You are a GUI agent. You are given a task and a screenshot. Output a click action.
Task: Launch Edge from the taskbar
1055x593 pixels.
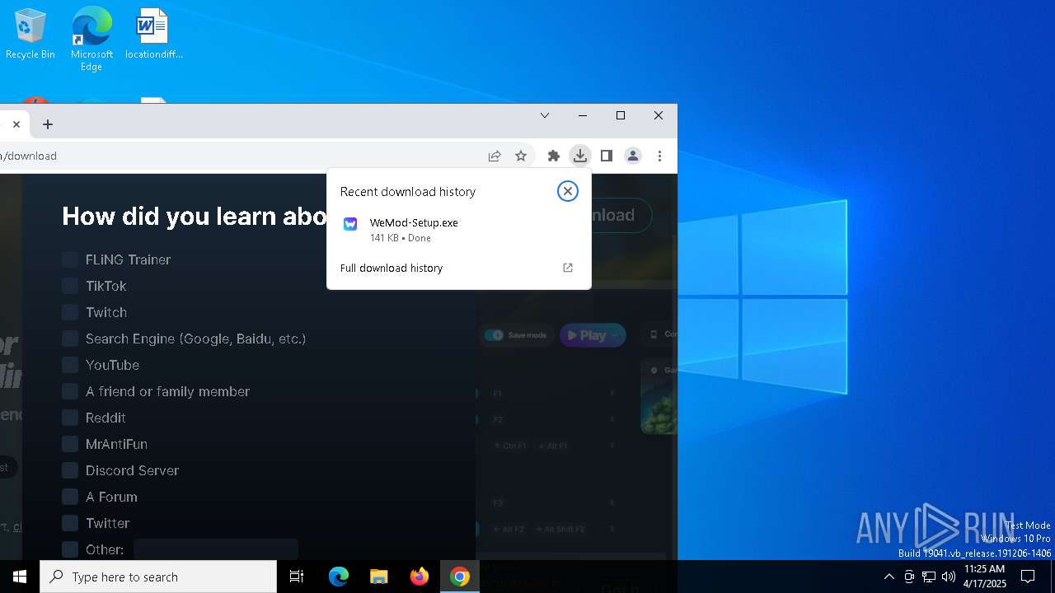(x=339, y=577)
